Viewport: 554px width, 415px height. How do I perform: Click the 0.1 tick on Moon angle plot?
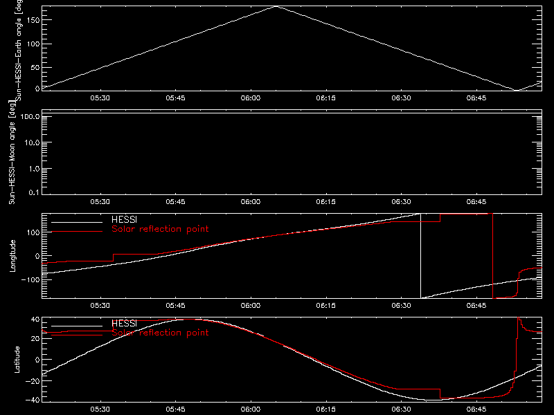(x=34, y=192)
